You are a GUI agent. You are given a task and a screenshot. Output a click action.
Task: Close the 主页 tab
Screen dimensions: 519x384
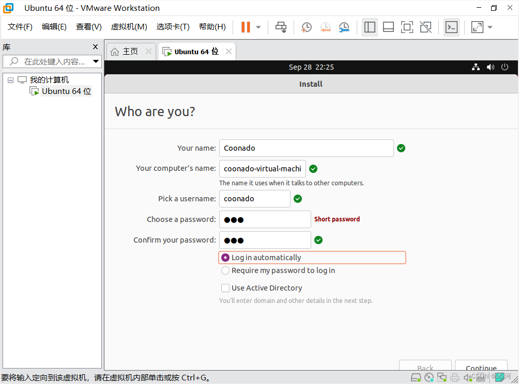pos(148,51)
